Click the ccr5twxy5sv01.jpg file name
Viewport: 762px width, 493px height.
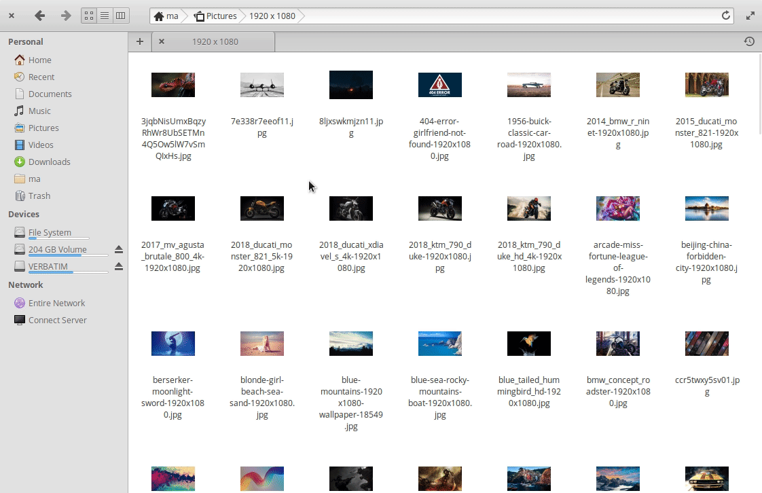(x=707, y=386)
